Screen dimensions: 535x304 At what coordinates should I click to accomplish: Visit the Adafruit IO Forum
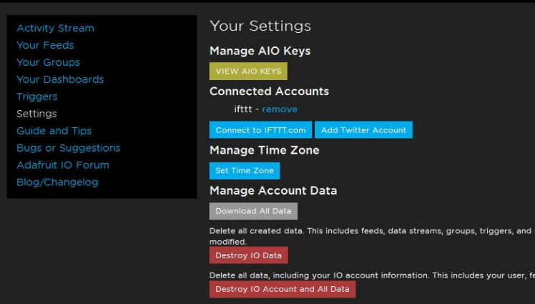[63, 165]
